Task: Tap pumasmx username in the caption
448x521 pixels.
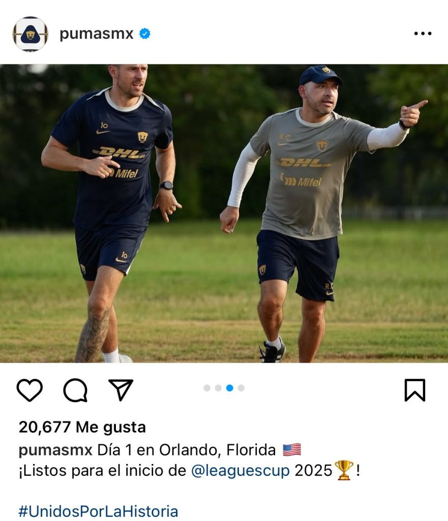Action: [x=55, y=451]
